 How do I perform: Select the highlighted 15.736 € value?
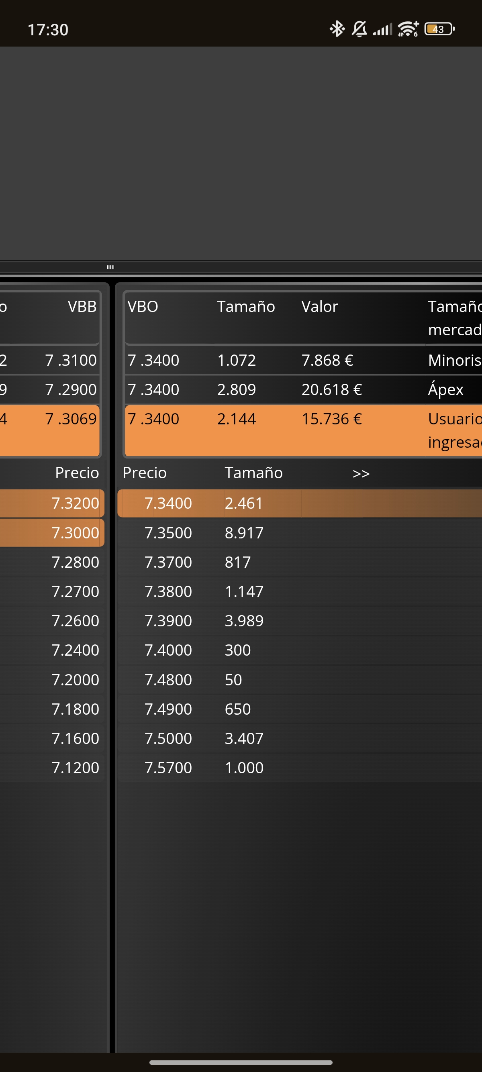[331, 419]
